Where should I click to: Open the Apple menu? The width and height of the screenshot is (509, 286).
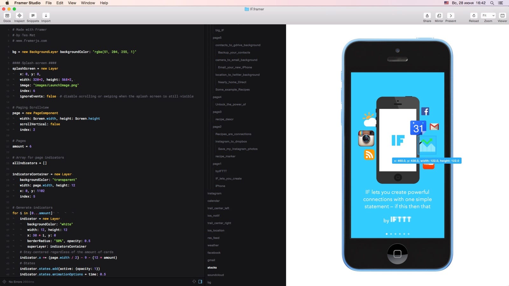(7, 3)
